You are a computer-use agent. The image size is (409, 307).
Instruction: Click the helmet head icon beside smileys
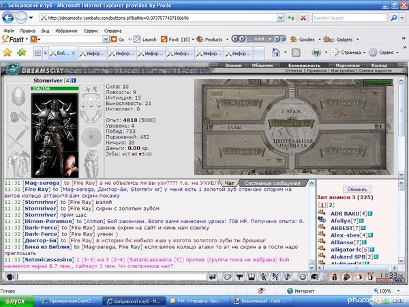(315, 277)
